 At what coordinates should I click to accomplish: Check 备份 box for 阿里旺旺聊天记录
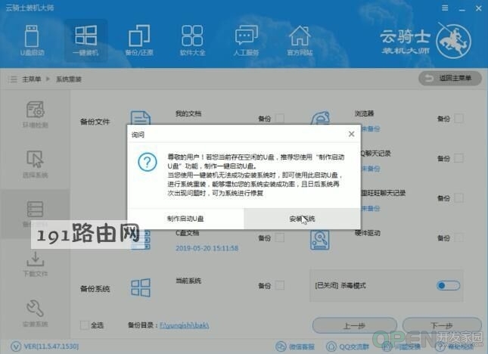pos(458,198)
